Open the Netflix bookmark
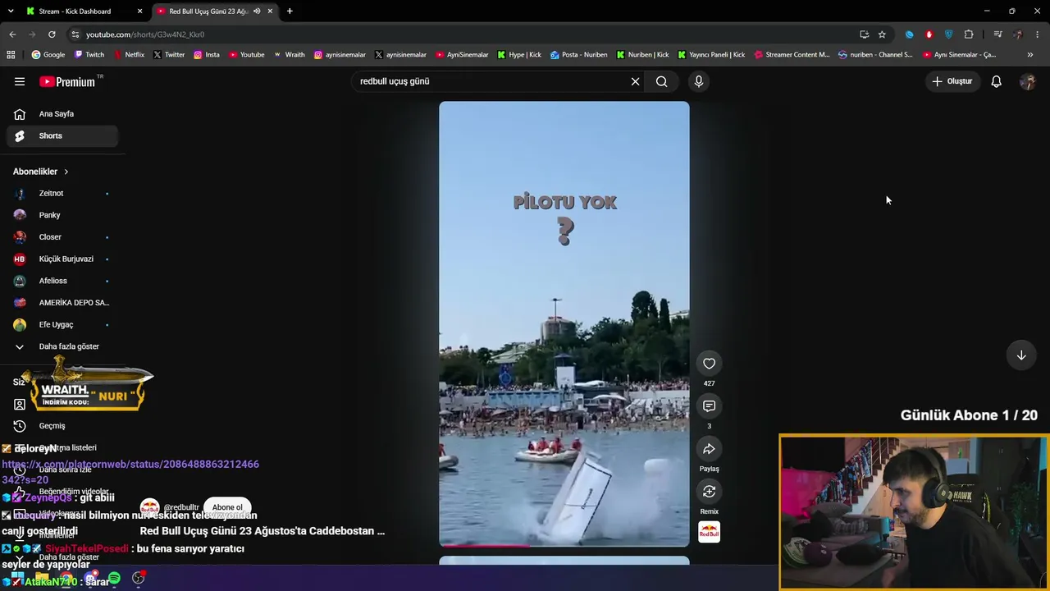The height and width of the screenshot is (591, 1050). (x=127, y=55)
